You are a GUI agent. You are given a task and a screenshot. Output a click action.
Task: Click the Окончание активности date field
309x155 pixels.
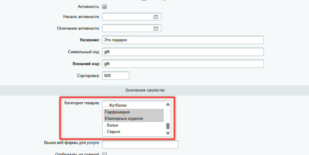132,28
